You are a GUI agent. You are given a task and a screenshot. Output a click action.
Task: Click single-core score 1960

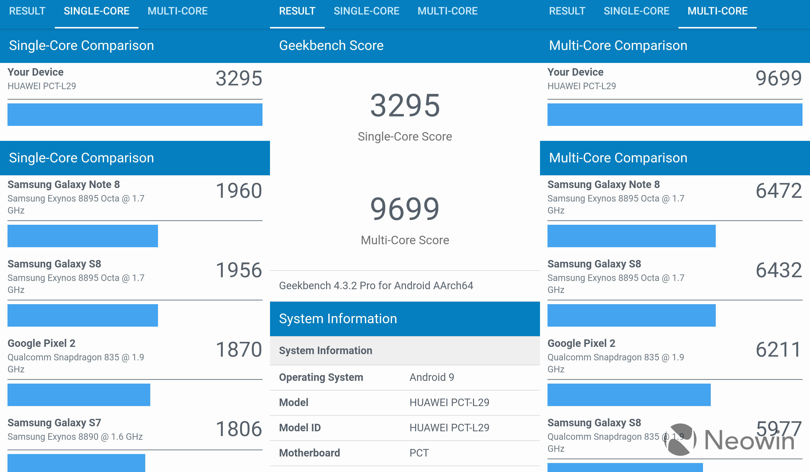coord(239,191)
